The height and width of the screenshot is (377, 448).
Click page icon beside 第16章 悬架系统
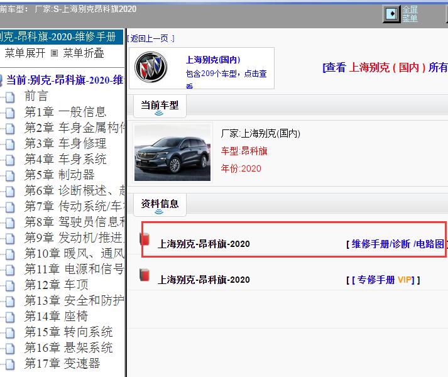coord(10,349)
